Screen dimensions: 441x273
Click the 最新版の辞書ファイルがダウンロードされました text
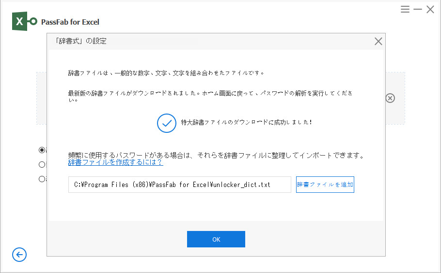pos(210,96)
